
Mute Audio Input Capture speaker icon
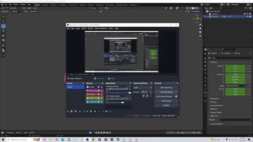107,93
